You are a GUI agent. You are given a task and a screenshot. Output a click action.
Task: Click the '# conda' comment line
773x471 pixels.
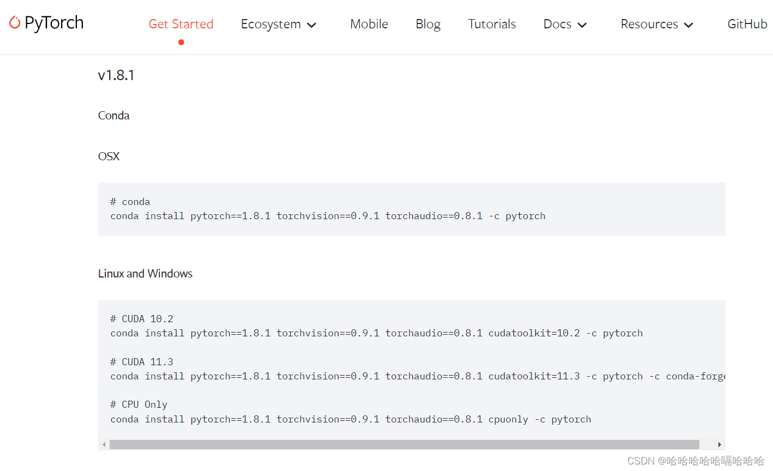pyautogui.click(x=130, y=202)
